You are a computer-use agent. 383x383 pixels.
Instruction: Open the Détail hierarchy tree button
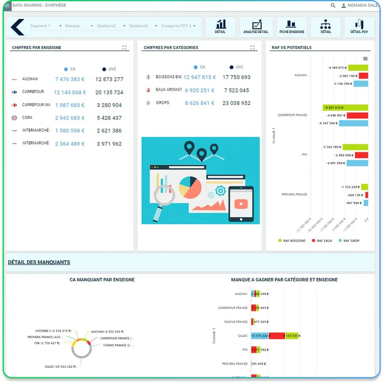point(326,27)
